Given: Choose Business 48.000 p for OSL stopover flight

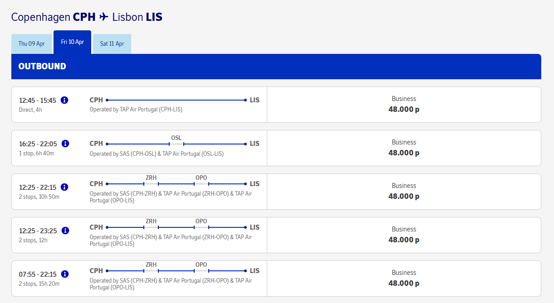Looking at the screenshot, I should pos(404,148).
